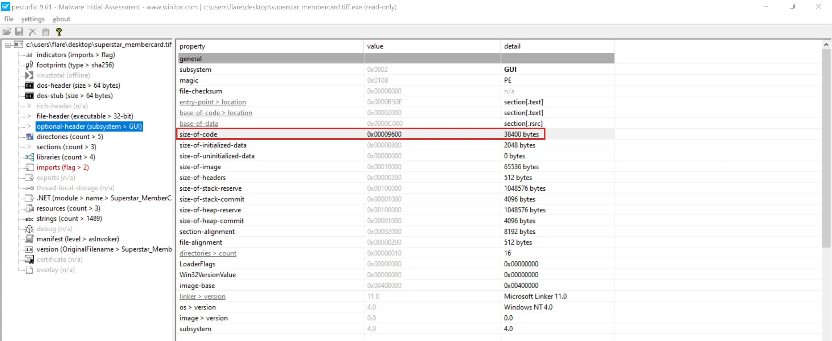Click the save floppy disk toolbar icon

click(x=19, y=32)
